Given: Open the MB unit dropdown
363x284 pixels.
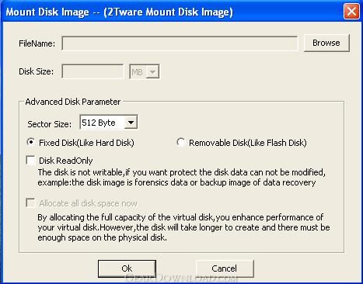Looking at the screenshot, I should [x=152, y=71].
